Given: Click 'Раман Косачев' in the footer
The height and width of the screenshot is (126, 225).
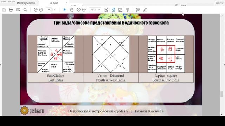Looking at the screenshot, I should [x=149, y=111].
